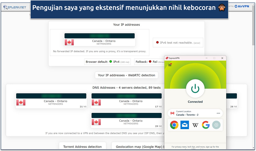
Task: Expand the WebRTC detection section
Action: click(x=126, y=75)
